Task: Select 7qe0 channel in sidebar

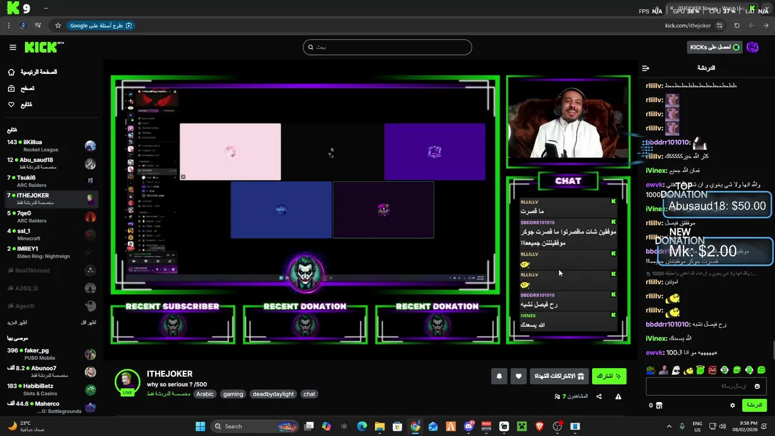Action: coord(51,217)
